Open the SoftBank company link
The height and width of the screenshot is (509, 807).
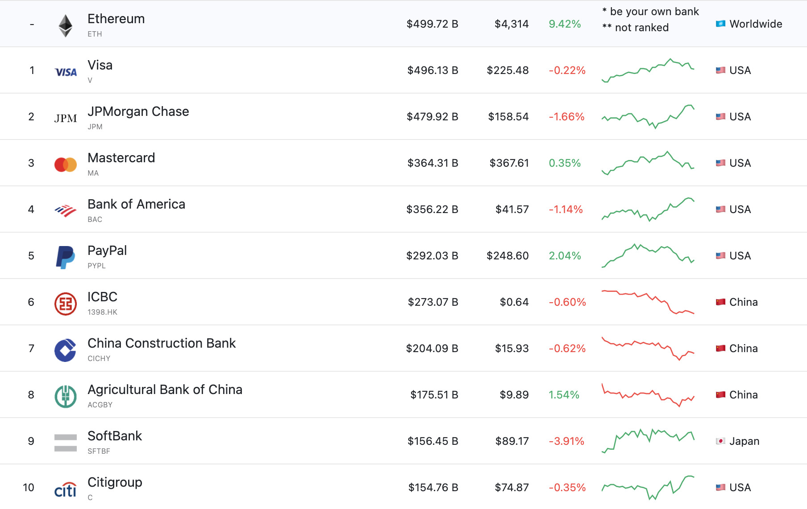click(x=115, y=436)
